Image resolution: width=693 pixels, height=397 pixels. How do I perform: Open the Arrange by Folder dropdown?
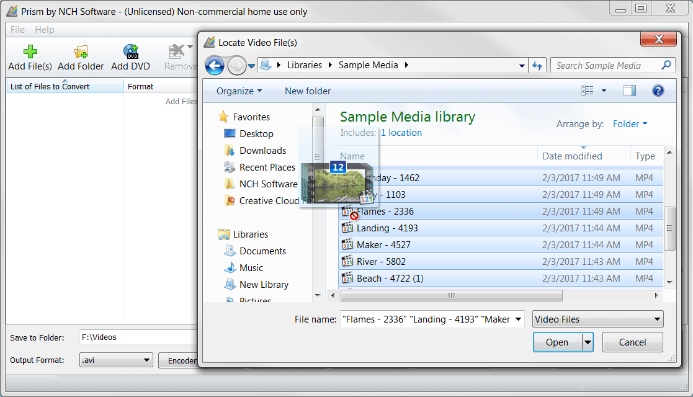coord(630,124)
